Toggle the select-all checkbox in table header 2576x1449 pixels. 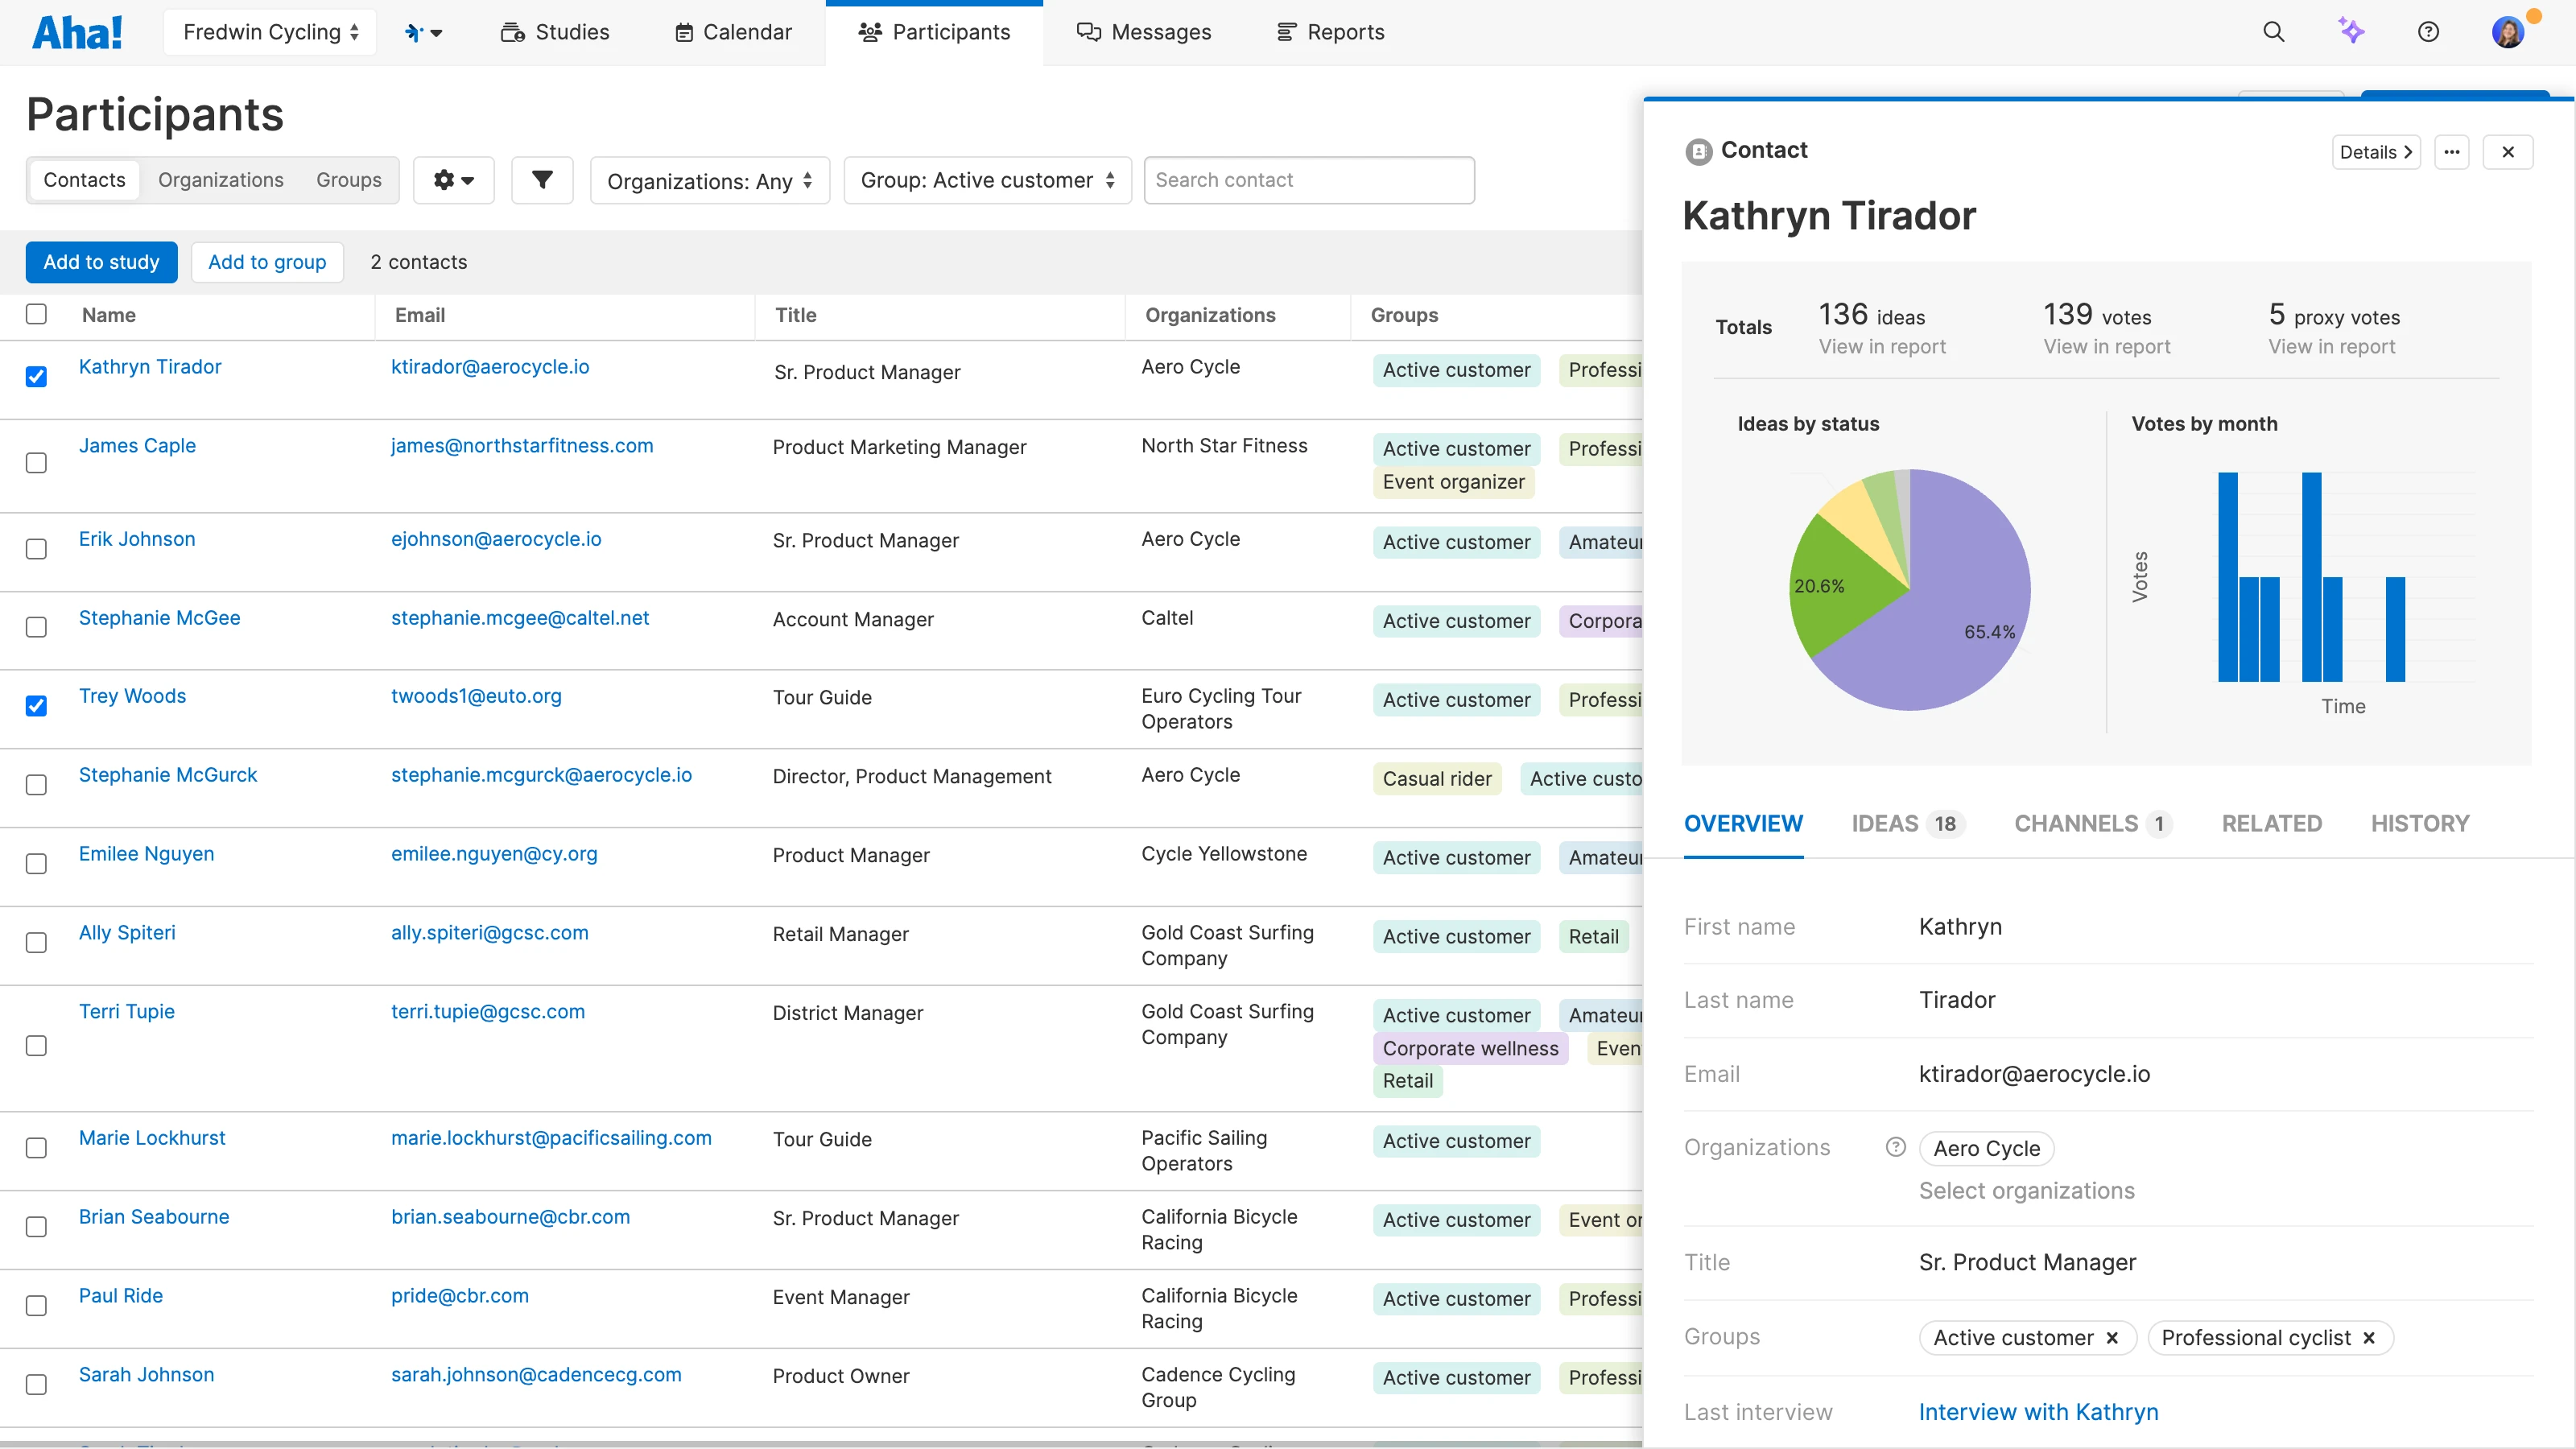click(x=37, y=314)
